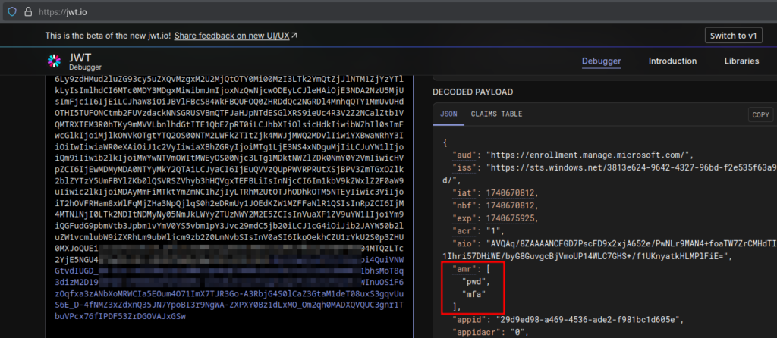Click the "aud" claim key
The image size is (777, 338).
[466, 155]
